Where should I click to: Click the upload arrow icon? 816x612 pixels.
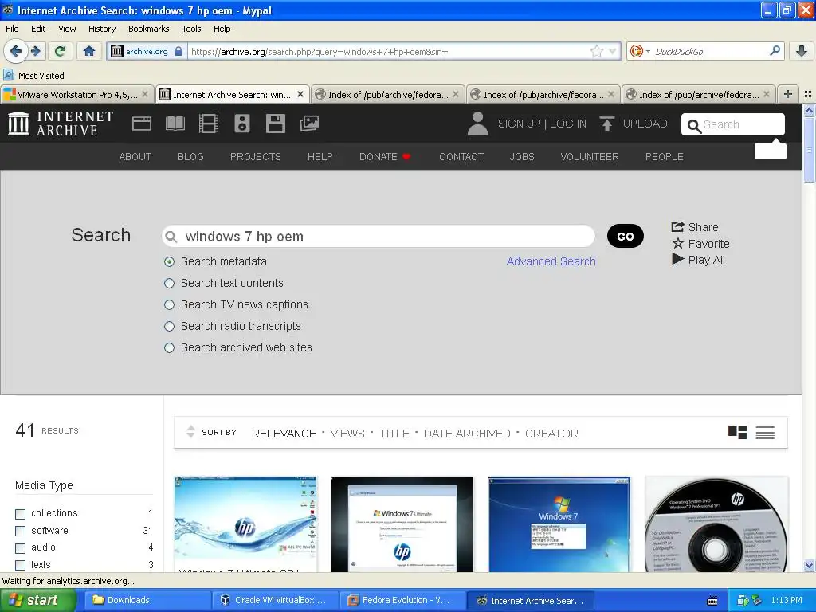(606, 124)
